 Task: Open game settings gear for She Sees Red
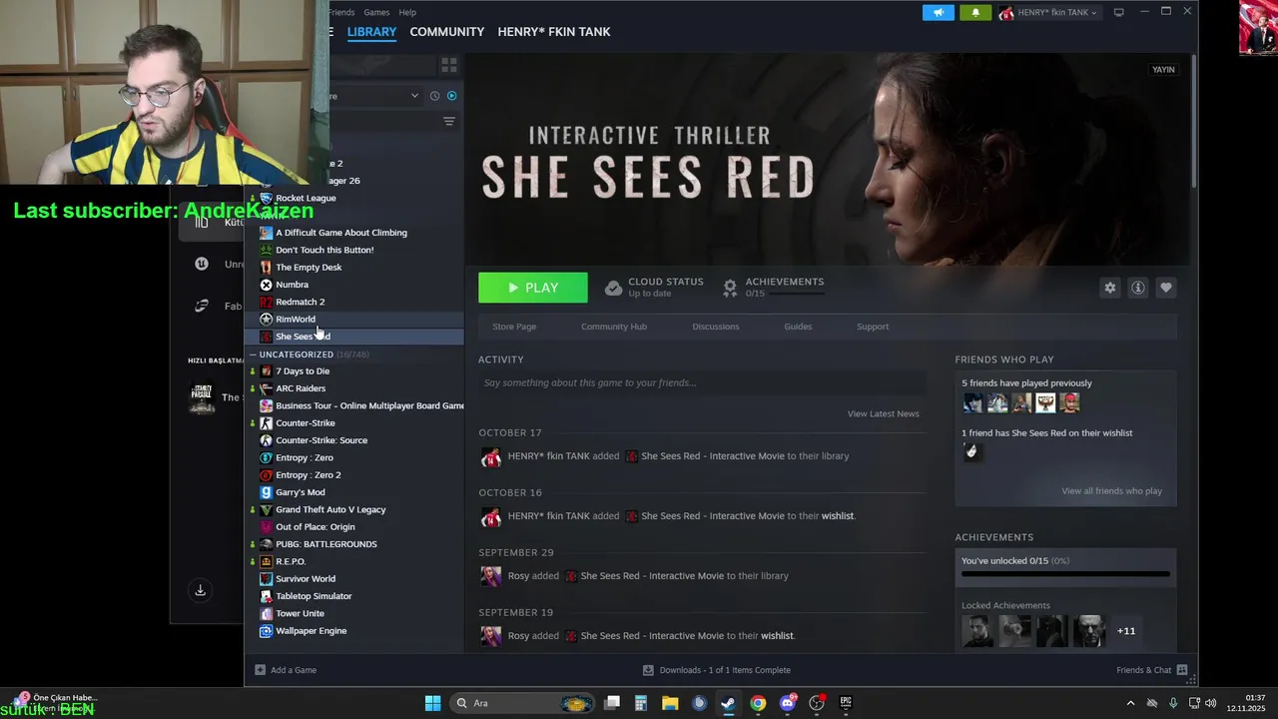click(1109, 288)
